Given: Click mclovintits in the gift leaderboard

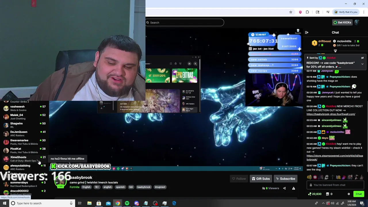Looking at the screenshot, I should [x=344, y=41].
